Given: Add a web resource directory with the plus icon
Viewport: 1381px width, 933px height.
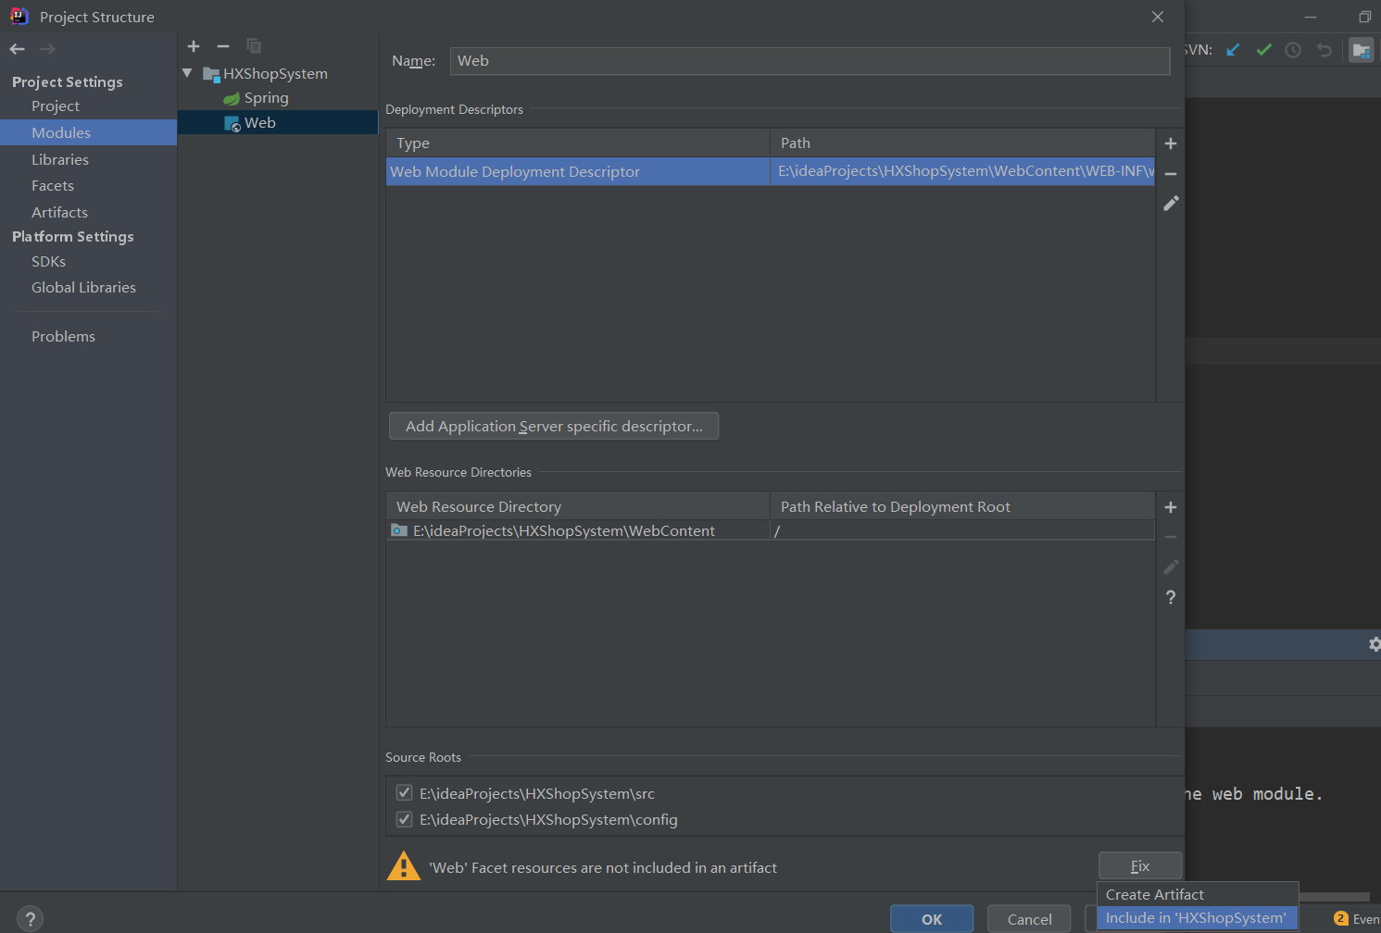Looking at the screenshot, I should click(1171, 507).
